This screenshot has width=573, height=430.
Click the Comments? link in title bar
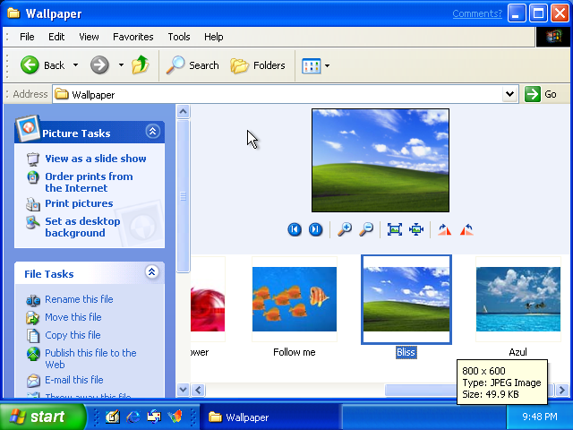[477, 13]
